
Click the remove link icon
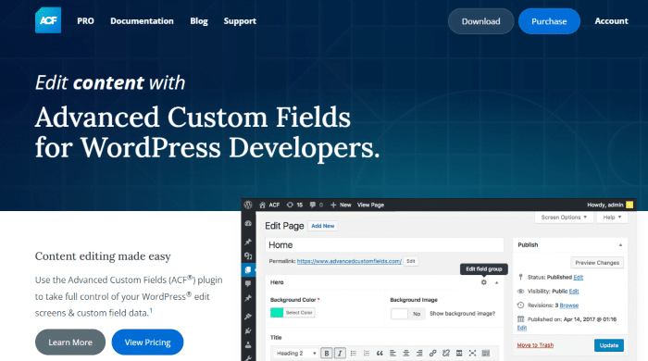click(x=446, y=354)
